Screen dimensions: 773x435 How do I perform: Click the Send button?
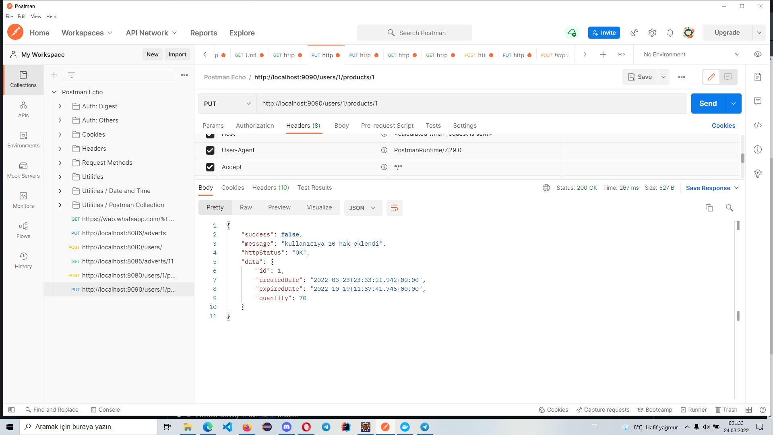coord(707,104)
